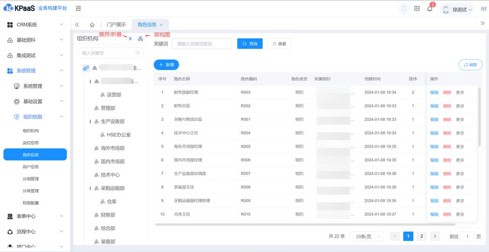The width and height of the screenshot is (489, 252).
Task: Focus the 关键词 query input field
Action: (202, 44)
